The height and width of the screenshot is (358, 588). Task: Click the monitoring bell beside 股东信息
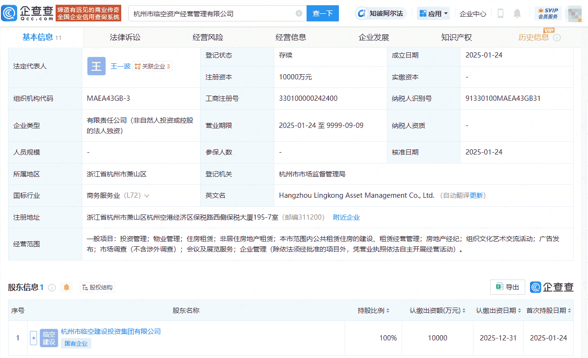(x=67, y=287)
